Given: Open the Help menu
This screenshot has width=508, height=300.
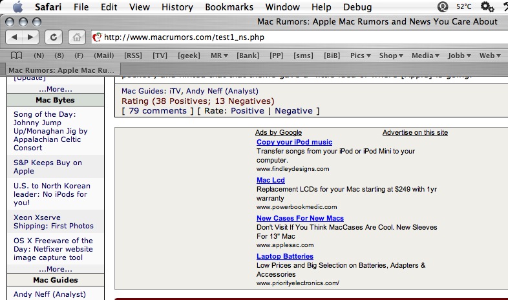Looking at the screenshot, I should point(321,7).
